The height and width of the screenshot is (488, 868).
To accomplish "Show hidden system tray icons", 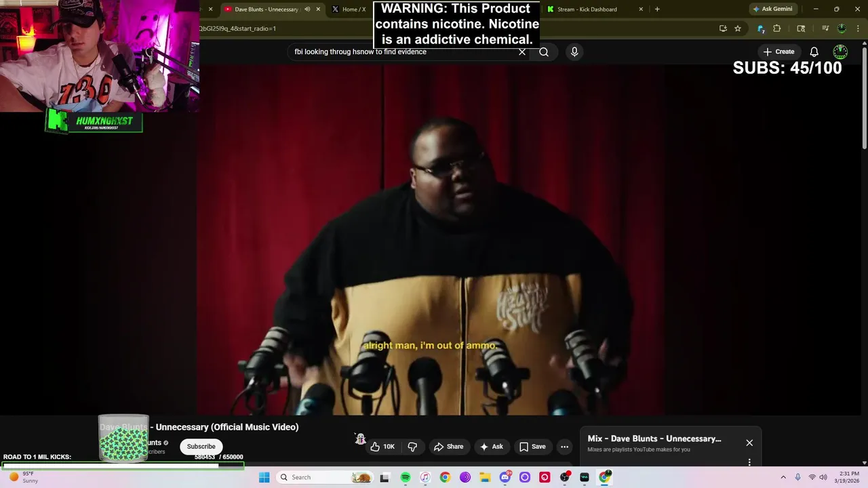I will pyautogui.click(x=783, y=477).
